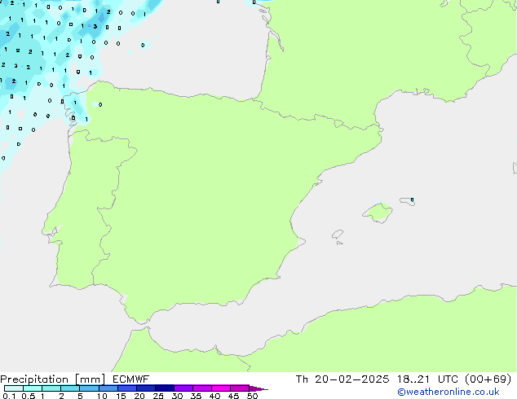Select the 2–5 mm legend color box
The width and height of the screenshot is (517, 399).
click(70, 388)
